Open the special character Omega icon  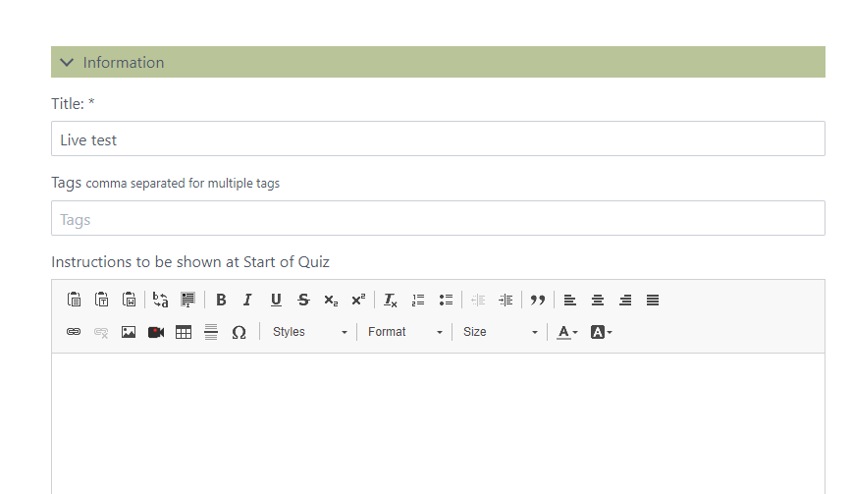[239, 332]
